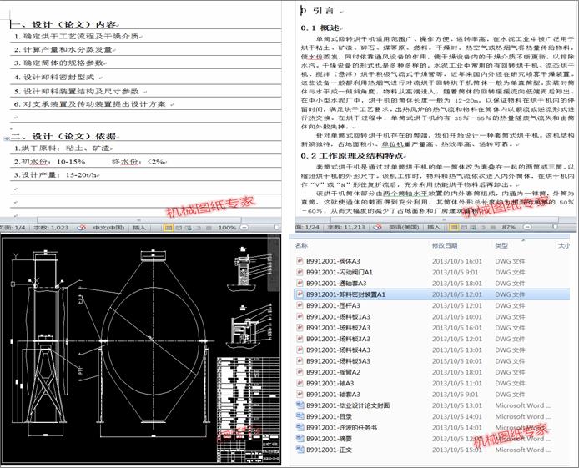Click line 2. 计算产量和水分蒸发量

pyautogui.click(x=63, y=49)
